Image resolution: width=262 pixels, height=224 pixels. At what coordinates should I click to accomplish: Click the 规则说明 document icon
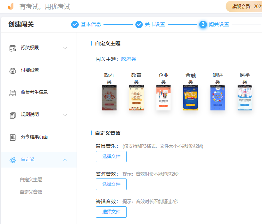pos(12,115)
